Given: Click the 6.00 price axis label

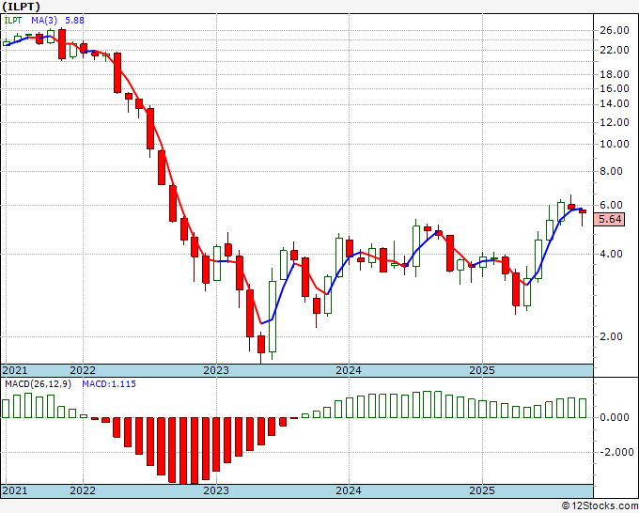Looking at the screenshot, I should (x=612, y=205).
